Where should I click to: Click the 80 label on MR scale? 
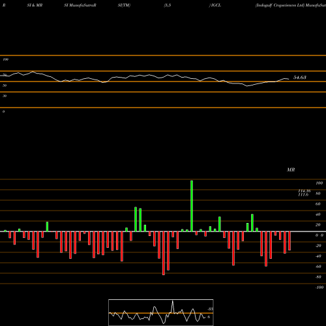click(x=318, y=194)
